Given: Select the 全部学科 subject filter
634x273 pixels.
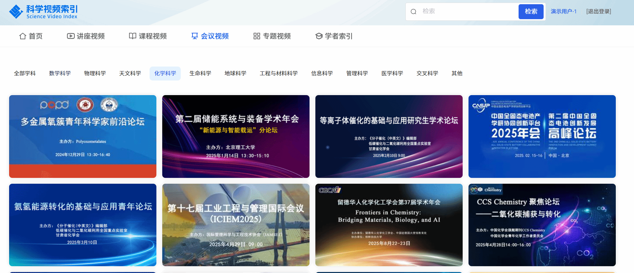Looking at the screenshot, I should click(25, 73).
